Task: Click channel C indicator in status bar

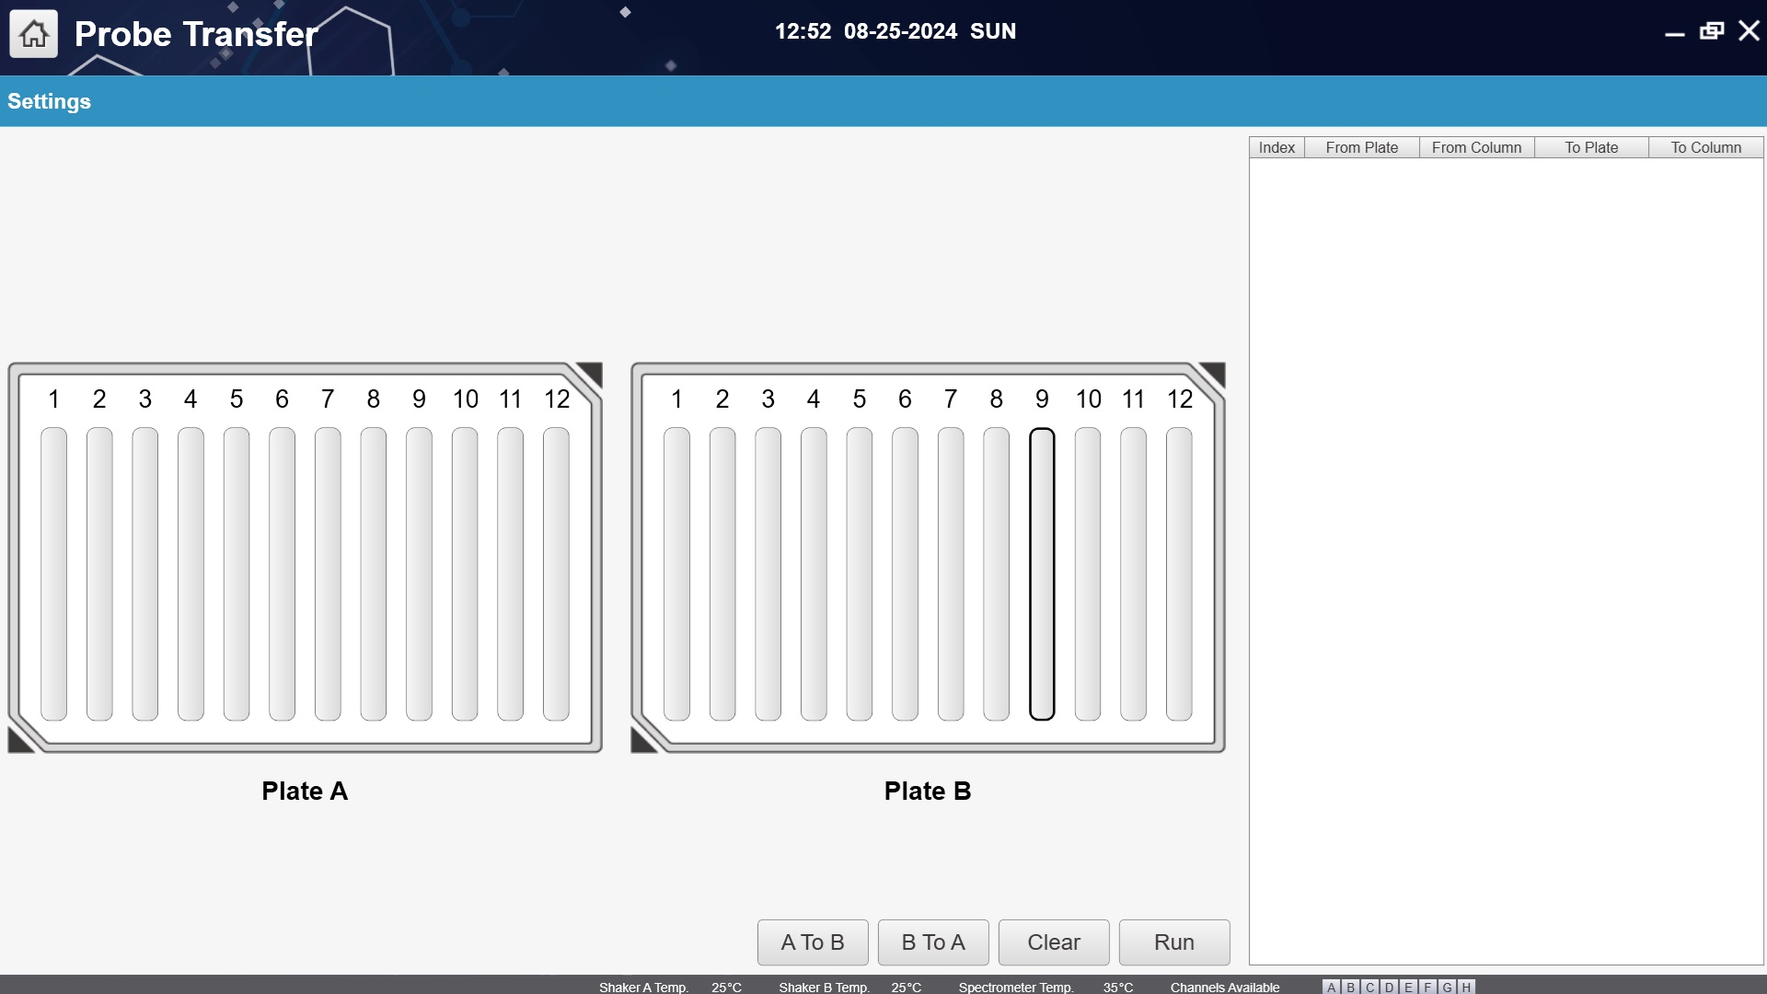Action: (1370, 987)
